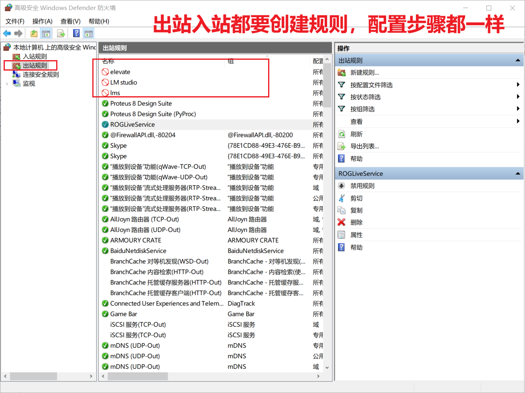Viewport: 525px width, 393px height.
Task: Click the 剪切 scissors icon
Action: point(342,198)
